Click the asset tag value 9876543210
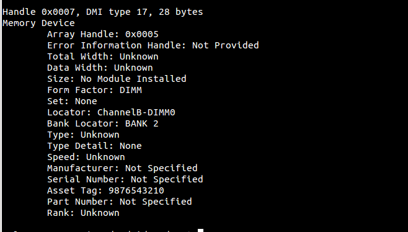The width and height of the screenshot is (408, 232). point(136,190)
